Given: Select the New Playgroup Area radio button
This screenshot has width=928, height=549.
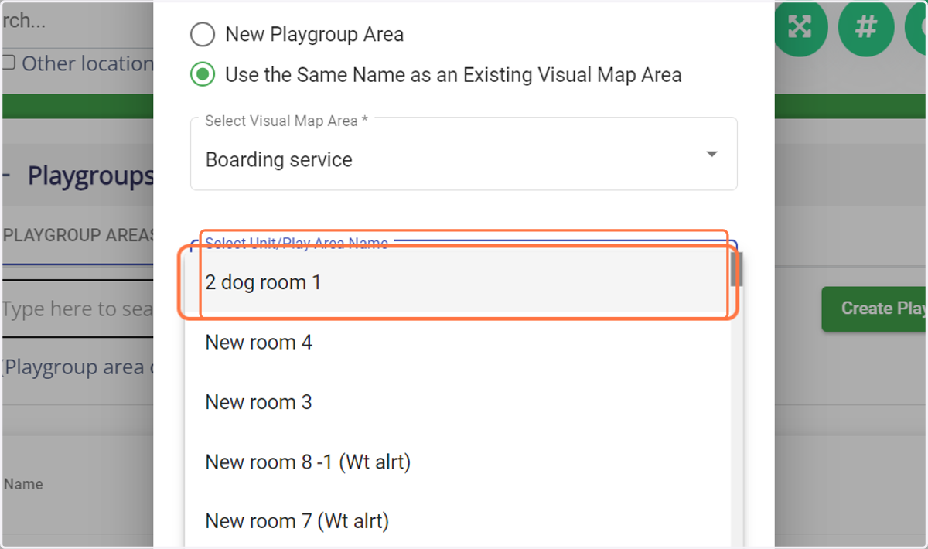Looking at the screenshot, I should point(203,34).
